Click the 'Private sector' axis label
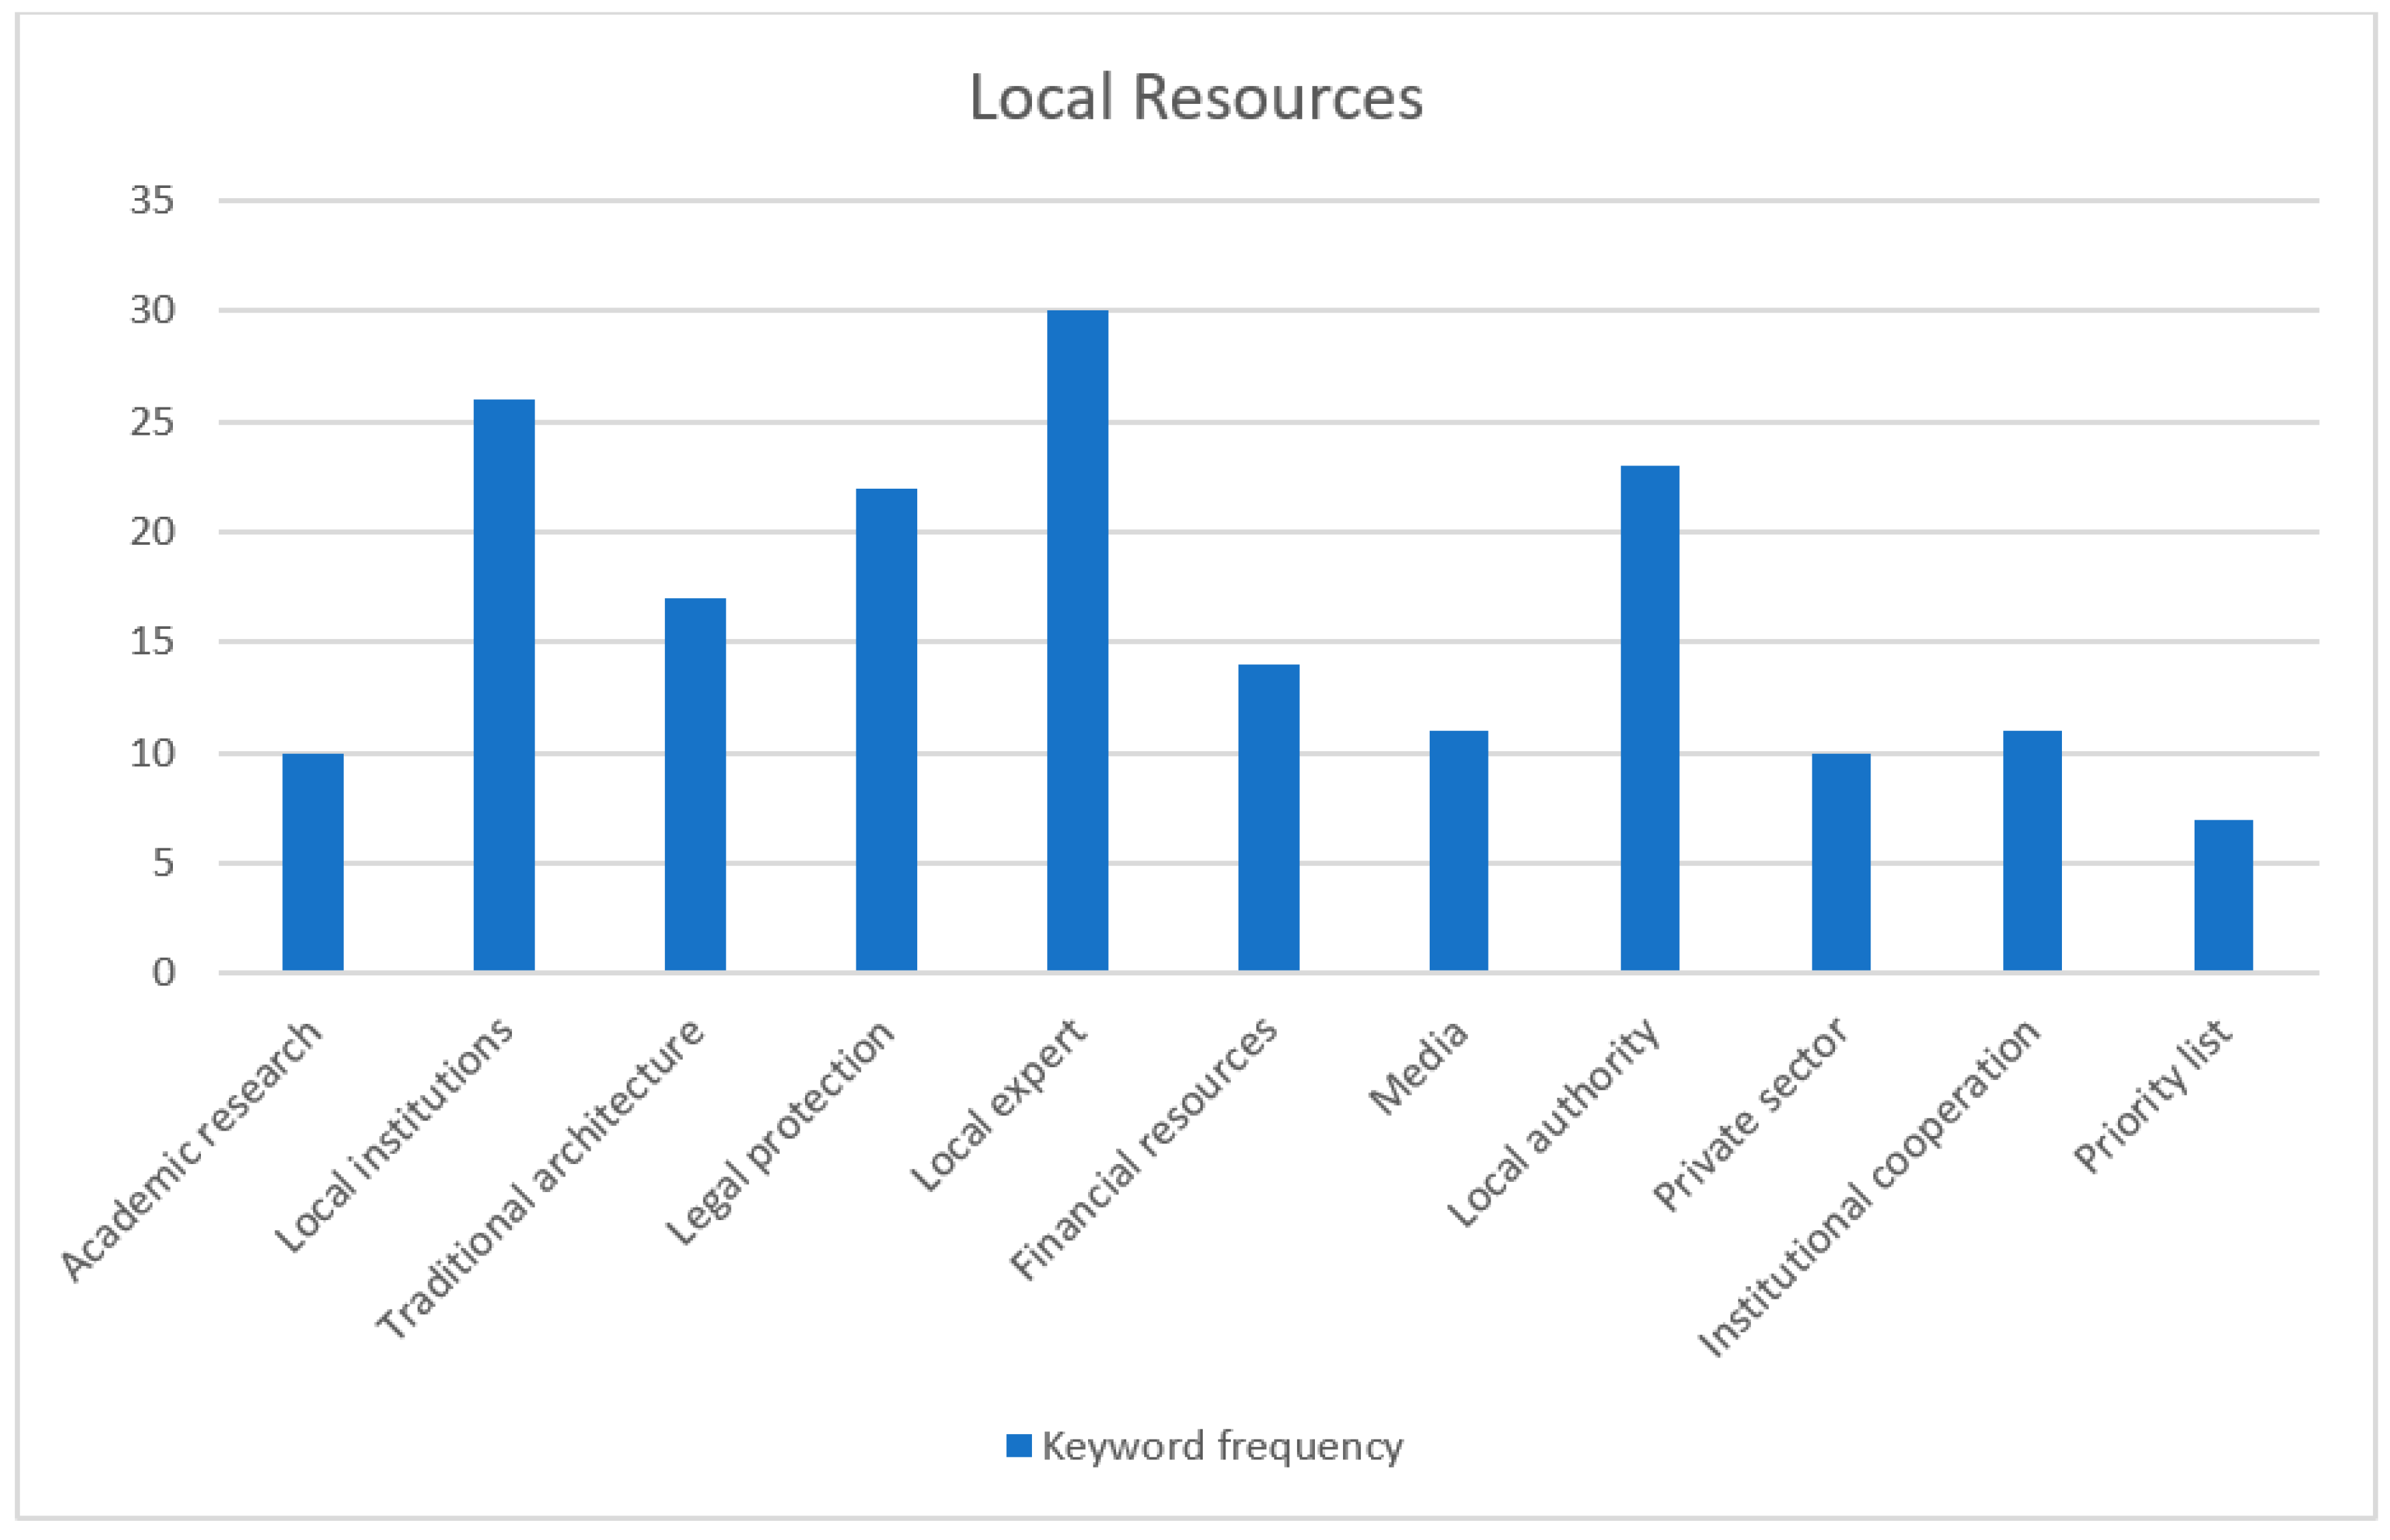This screenshot has height=1540, width=2390. click(1751, 1115)
